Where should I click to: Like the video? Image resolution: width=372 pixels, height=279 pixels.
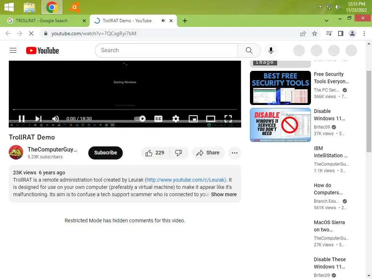pyautogui.click(x=155, y=153)
